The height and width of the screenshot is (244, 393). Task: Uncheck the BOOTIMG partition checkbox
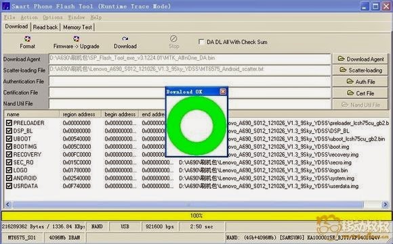tap(9, 147)
